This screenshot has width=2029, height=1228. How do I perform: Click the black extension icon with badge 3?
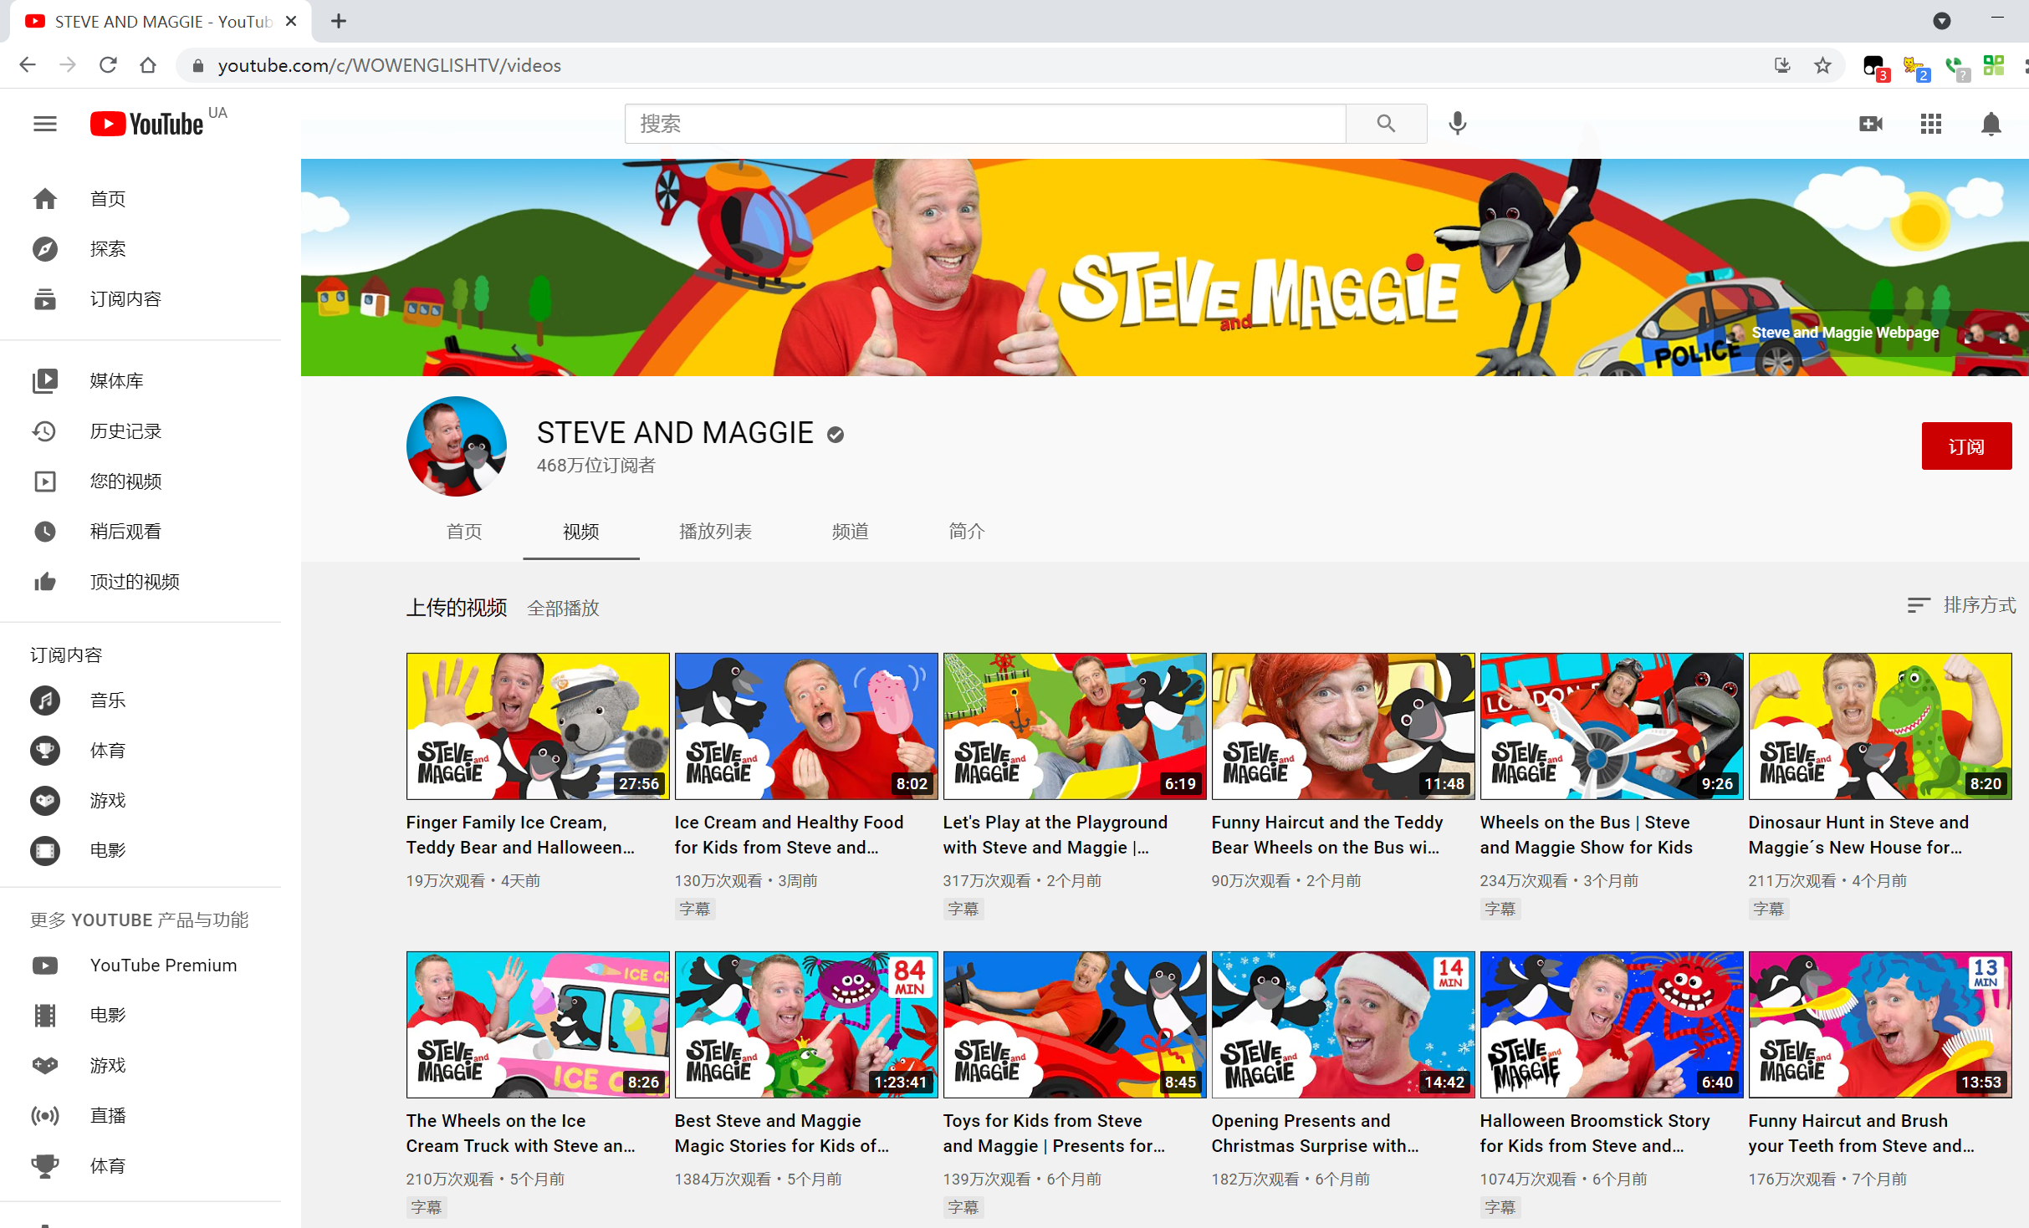pyautogui.click(x=1874, y=66)
